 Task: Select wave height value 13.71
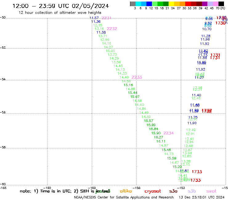pyautogui.click(x=103, y=36)
